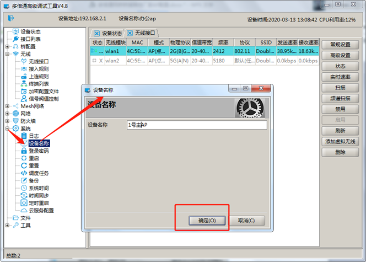366x262 pixels.
Task: Click the 高级设置 button
Action: [340, 55]
